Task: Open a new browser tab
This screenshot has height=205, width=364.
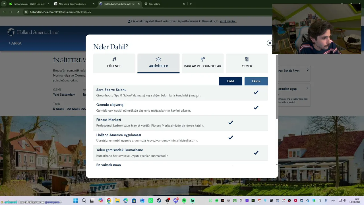Action: [x=191, y=4]
